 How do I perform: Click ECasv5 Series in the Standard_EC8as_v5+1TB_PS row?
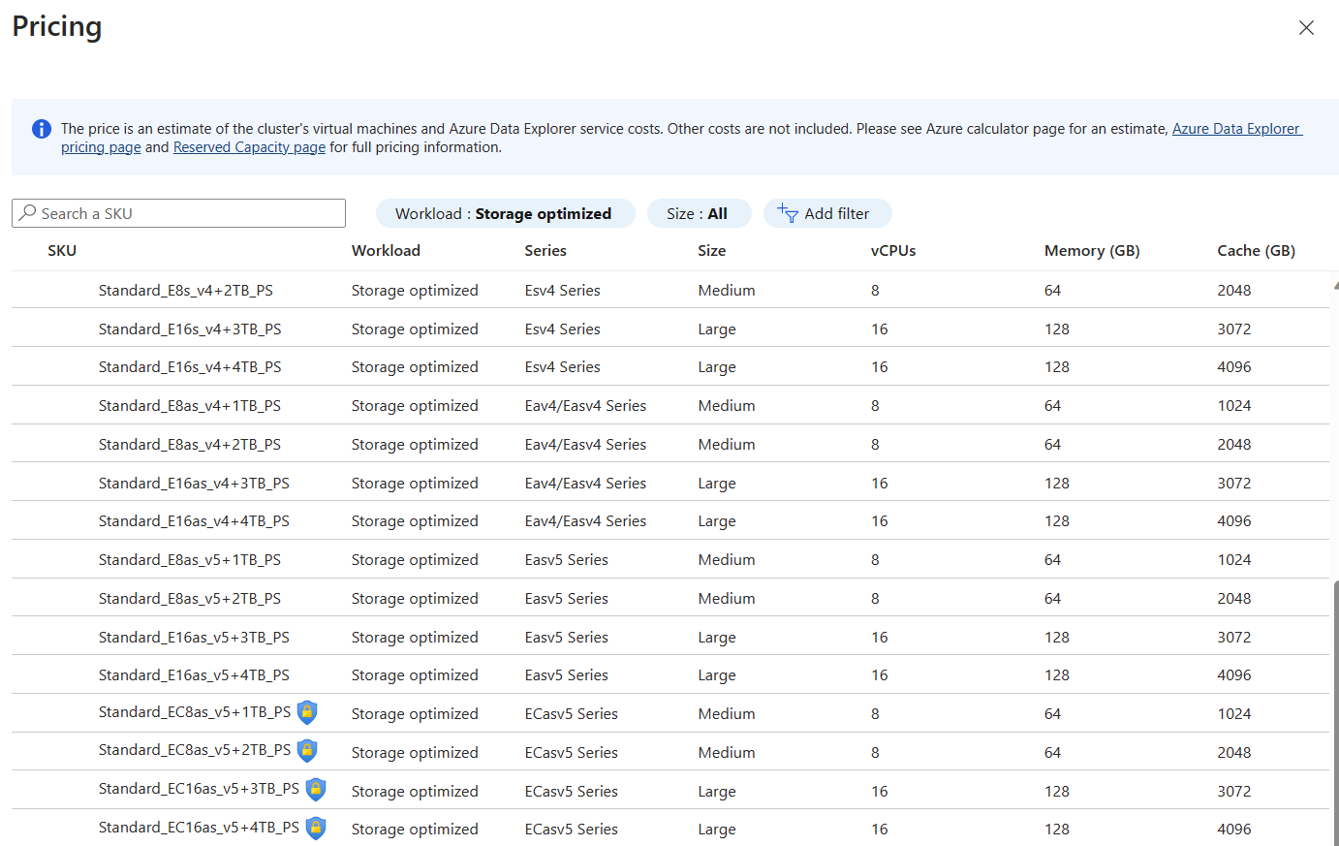tap(571, 713)
